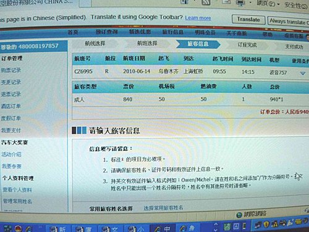Open 我要参赛 in the sidebar
The width and height of the screenshot is (309, 232).
pyautogui.click(x=12, y=166)
